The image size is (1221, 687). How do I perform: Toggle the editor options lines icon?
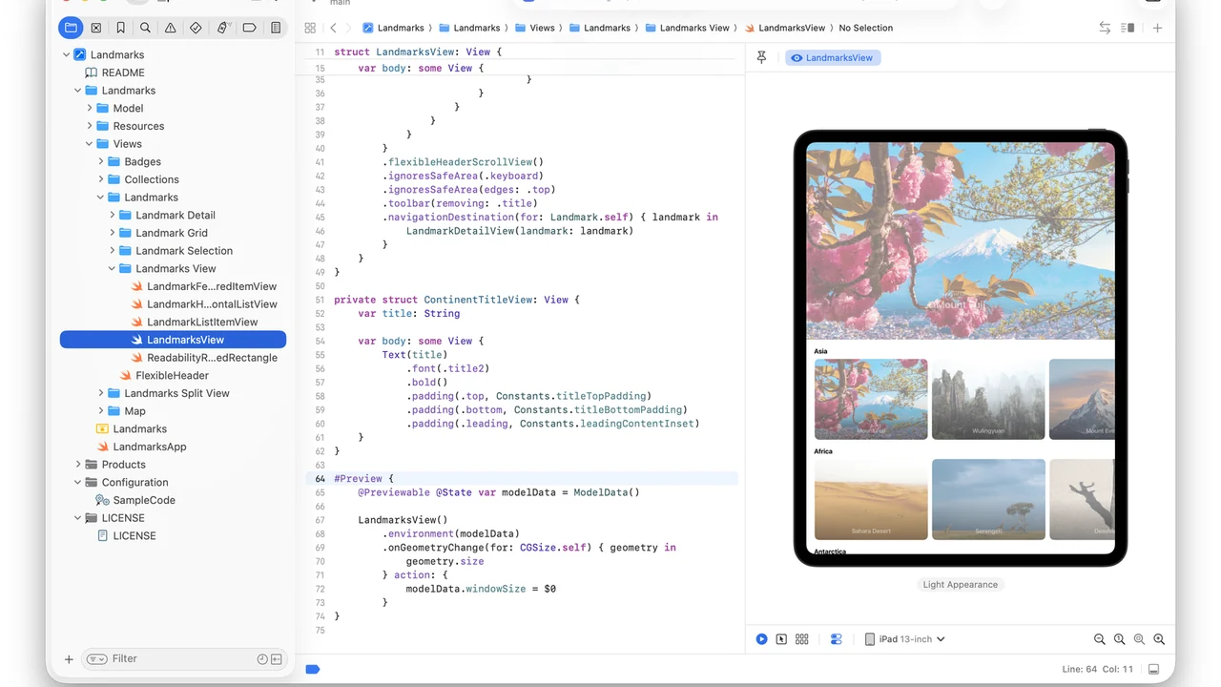(x=1128, y=28)
